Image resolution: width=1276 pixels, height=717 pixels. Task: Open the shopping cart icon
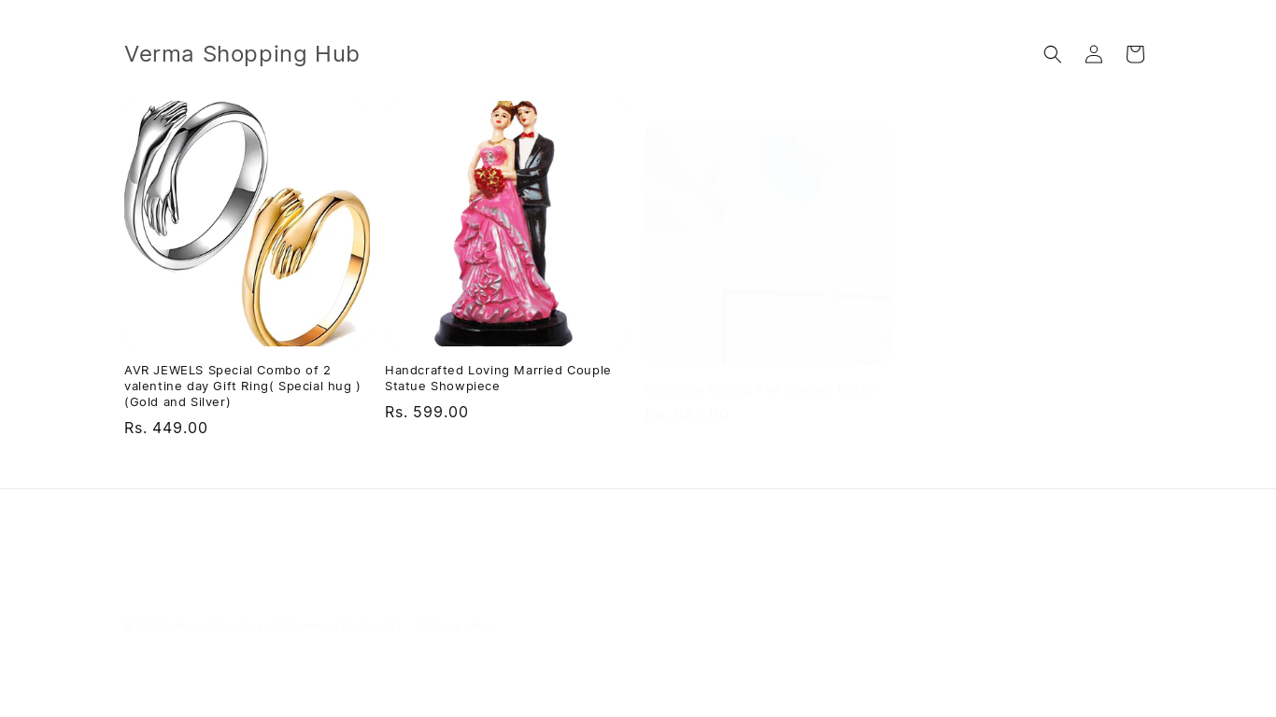1135,54
